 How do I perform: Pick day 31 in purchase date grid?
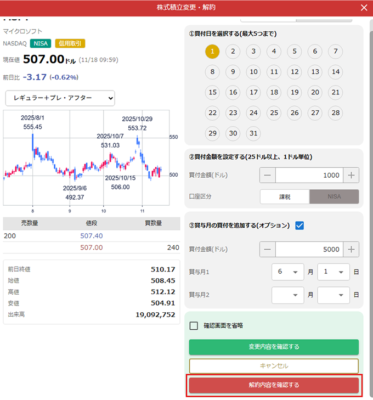(x=253, y=133)
